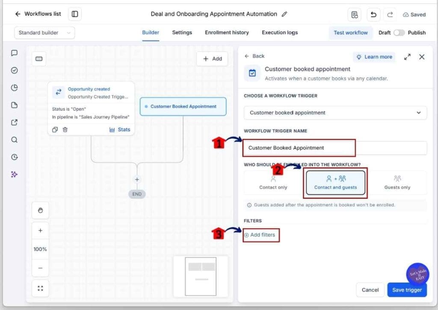Expand the trigger panel to fullscreen
The height and width of the screenshot is (310, 438).
click(x=407, y=57)
